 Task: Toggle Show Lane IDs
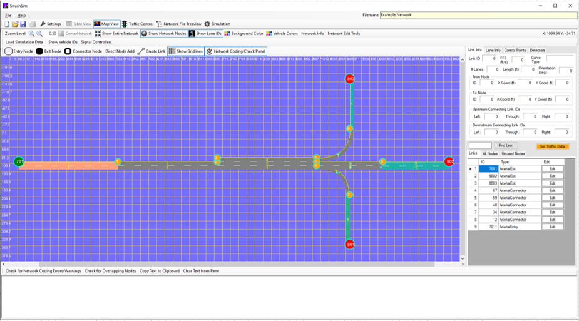tap(206, 34)
